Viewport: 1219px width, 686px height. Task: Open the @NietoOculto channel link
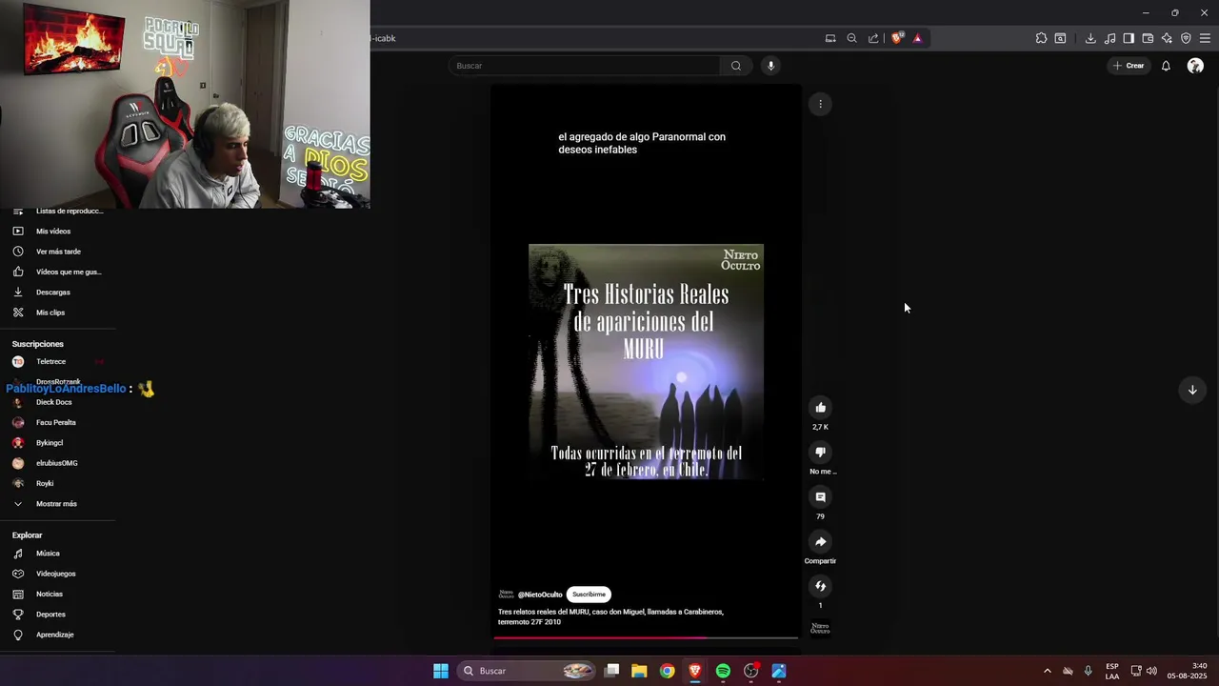click(540, 595)
